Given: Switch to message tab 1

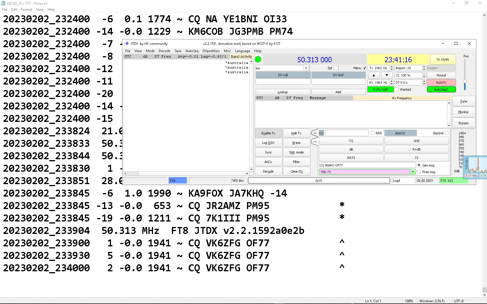Looking at the screenshot, I should pos(315,133).
